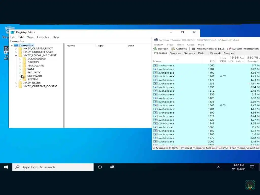Select the SECURITY registry key
This screenshot has width=260, height=195.
tap(34, 72)
